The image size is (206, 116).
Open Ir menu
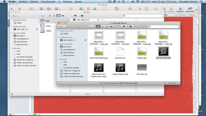(59, 2)
